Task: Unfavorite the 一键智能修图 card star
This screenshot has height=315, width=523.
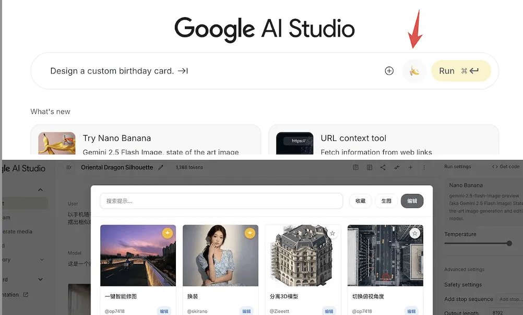Action: 168,233
